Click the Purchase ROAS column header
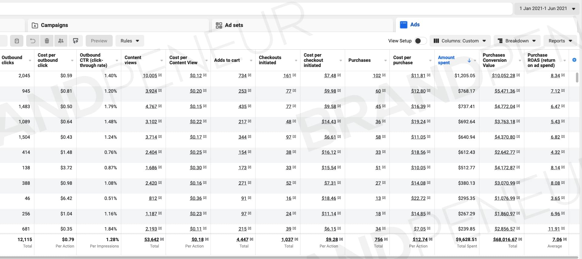This screenshot has width=582, height=259. pyautogui.click(x=541, y=60)
